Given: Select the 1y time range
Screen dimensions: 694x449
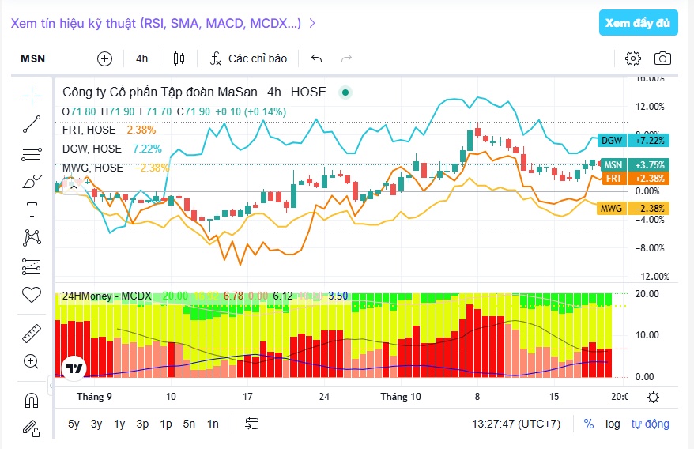Looking at the screenshot, I should coord(119,424).
